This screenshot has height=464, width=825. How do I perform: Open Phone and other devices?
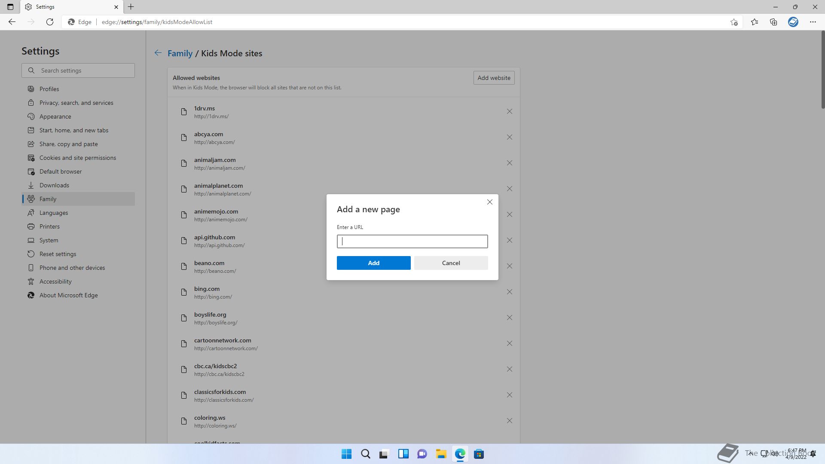[78, 268]
